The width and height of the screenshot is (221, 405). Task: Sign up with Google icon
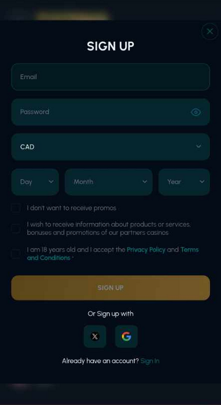pyautogui.click(x=126, y=336)
